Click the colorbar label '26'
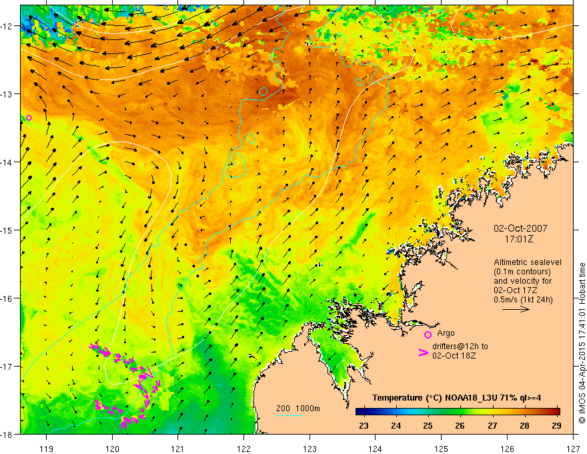587x454 pixels. 460,425
